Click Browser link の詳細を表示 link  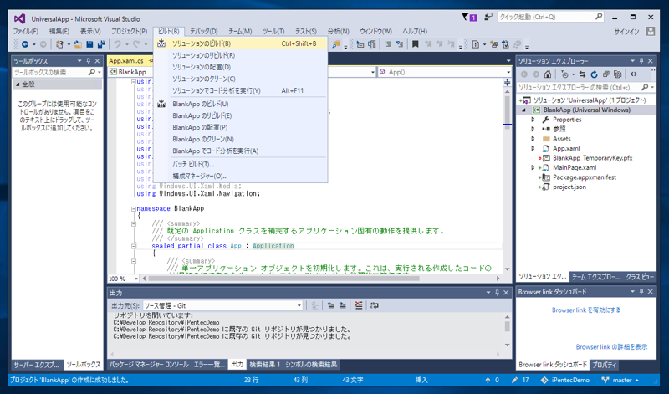point(611,347)
